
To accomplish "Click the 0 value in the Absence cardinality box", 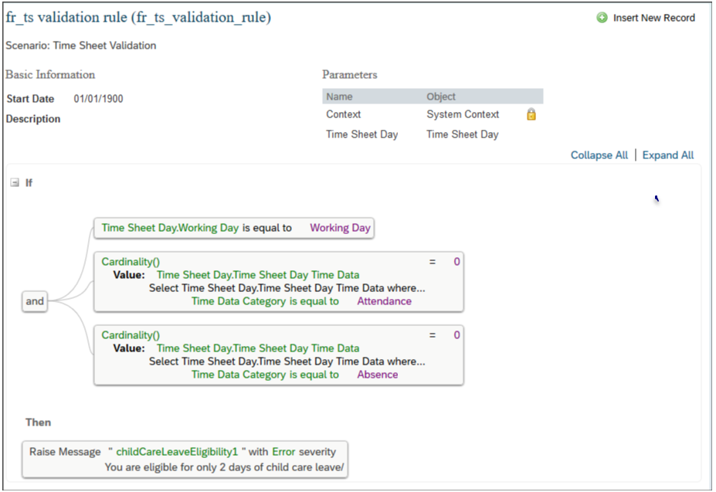I will pyautogui.click(x=456, y=335).
